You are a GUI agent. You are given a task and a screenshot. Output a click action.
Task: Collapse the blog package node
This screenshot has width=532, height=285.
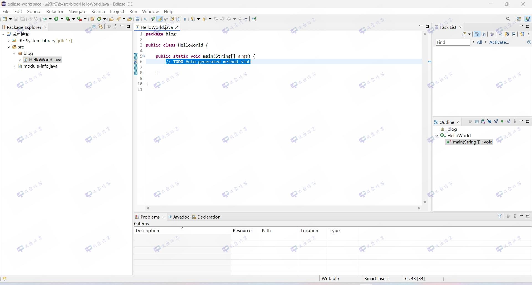(x=14, y=53)
